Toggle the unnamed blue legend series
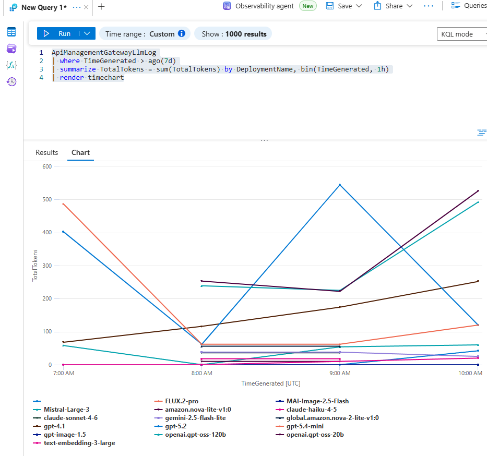The image size is (487, 456). (x=37, y=401)
